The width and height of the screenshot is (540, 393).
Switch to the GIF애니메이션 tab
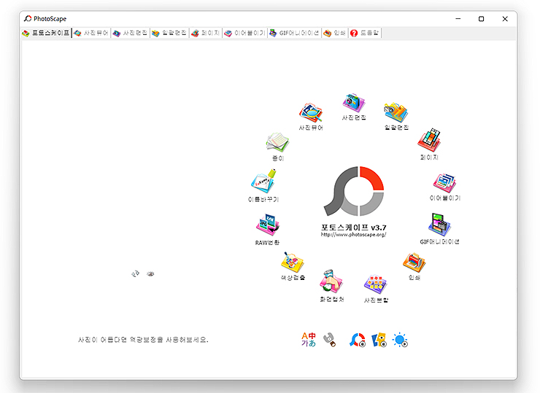coord(295,33)
